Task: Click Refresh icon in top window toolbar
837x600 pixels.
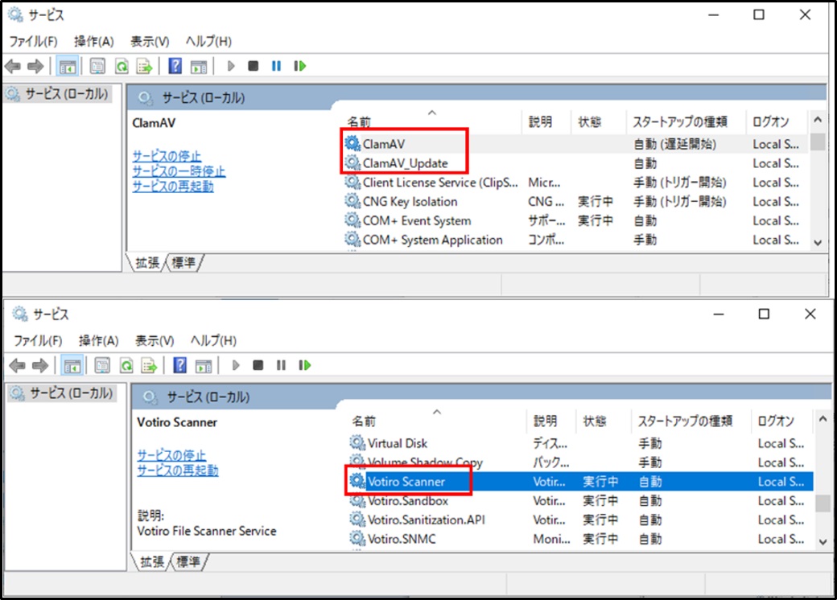Action: [122, 66]
